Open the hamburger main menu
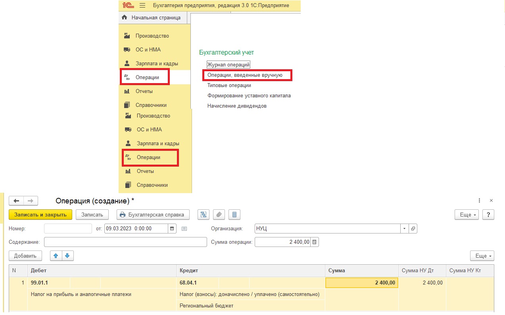 (x=143, y=6)
